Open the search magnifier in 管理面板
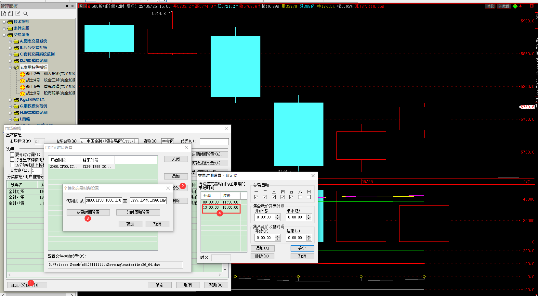This screenshot has width=538, height=296. coord(25,13)
